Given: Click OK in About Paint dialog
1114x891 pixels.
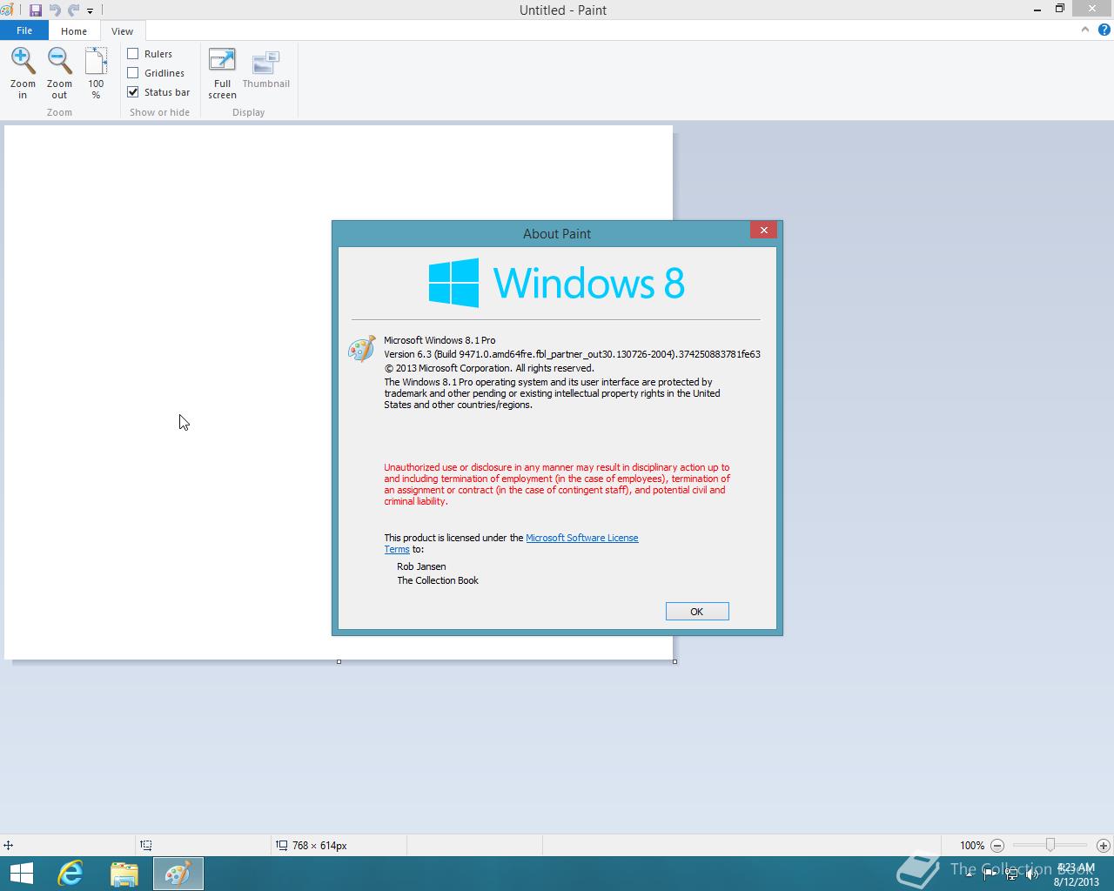Looking at the screenshot, I should [697, 612].
